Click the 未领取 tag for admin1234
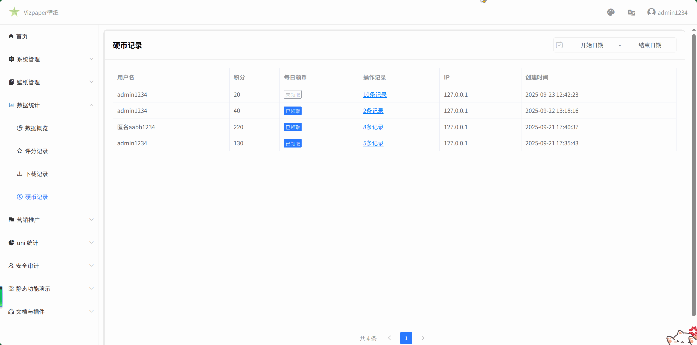The width and height of the screenshot is (697, 345). [x=293, y=95]
